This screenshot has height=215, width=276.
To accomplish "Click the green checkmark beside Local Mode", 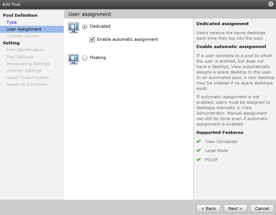I will click(199, 151).
